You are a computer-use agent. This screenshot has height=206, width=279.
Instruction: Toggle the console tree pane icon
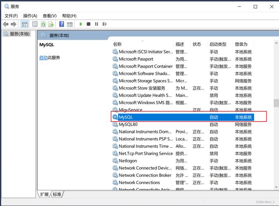click(x=24, y=24)
